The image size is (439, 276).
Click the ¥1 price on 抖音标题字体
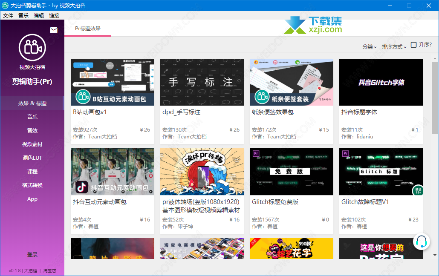(415, 130)
